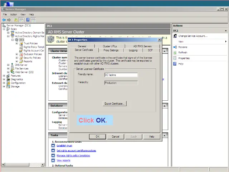The image size is (229, 172).
Task: Toggle the Show/Hide action pane icon
Action: pyautogui.click(x=33, y=20)
